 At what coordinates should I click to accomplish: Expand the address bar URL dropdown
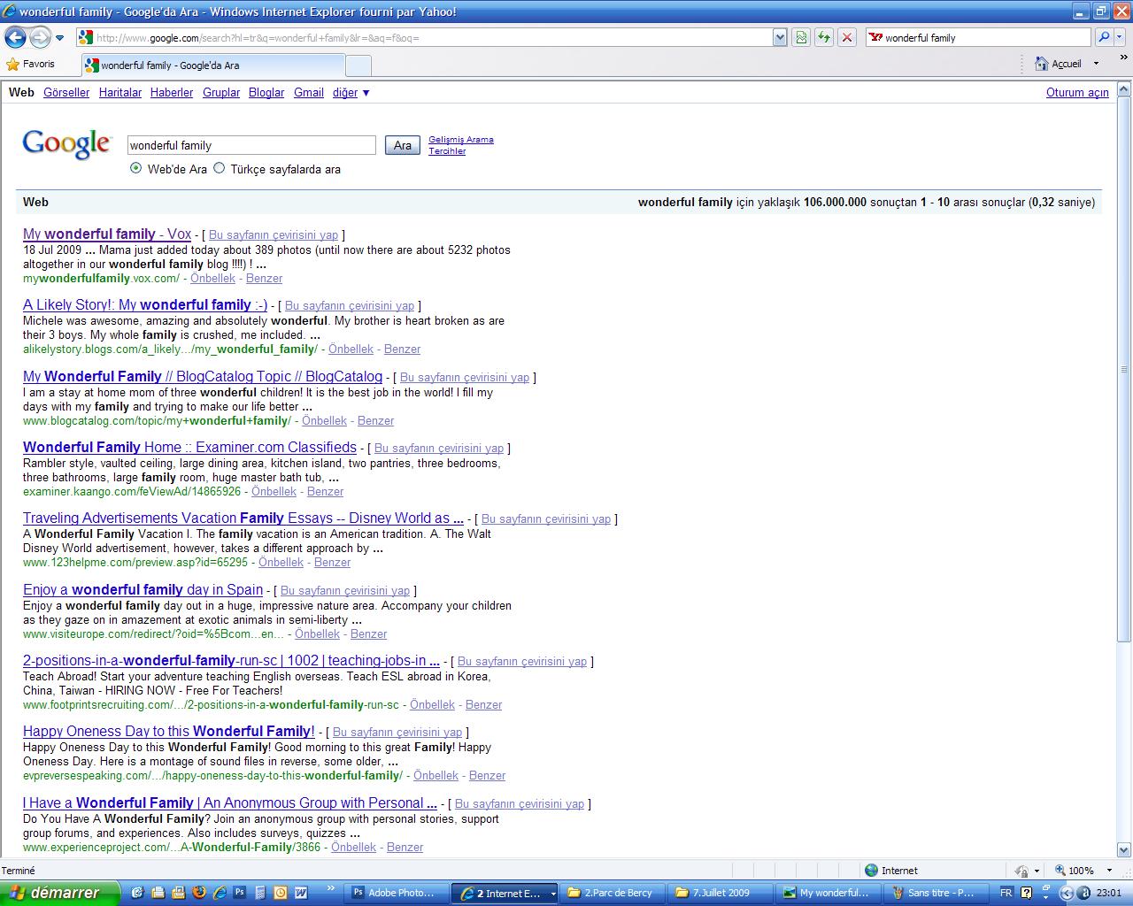click(780, 37)
